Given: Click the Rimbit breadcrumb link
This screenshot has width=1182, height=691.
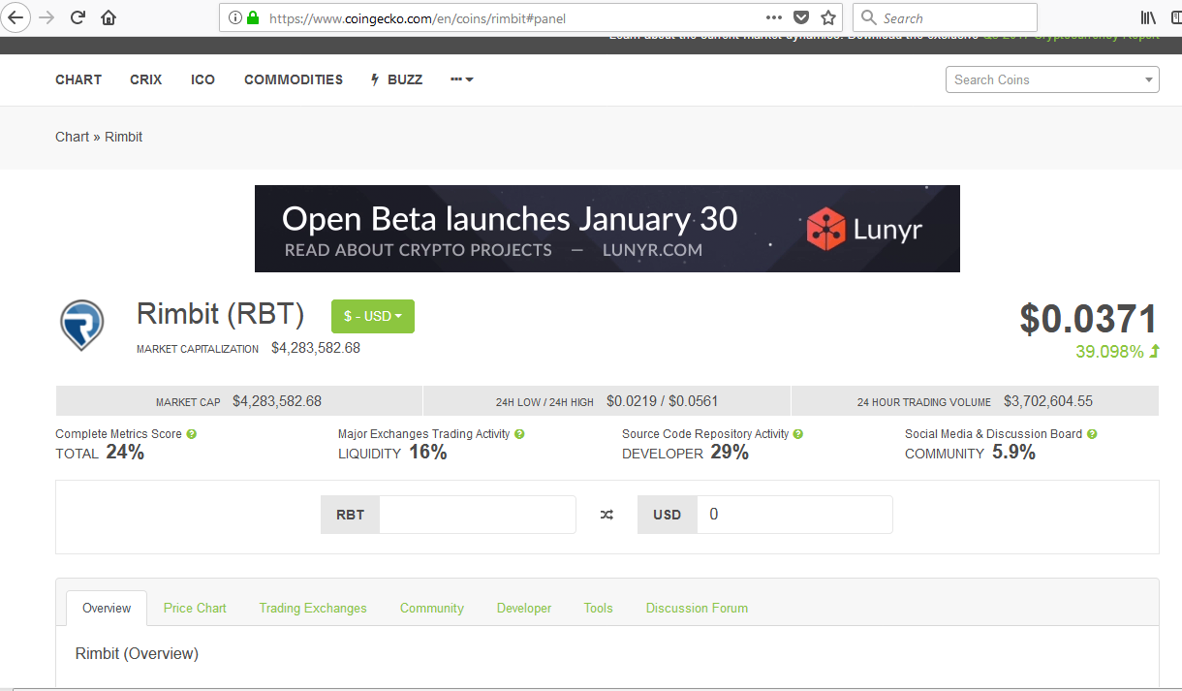Looking at the screenshot, I should click(x=124, y=137).
